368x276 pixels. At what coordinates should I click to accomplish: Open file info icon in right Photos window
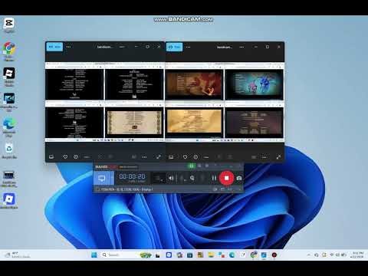(x=195, y=157)
